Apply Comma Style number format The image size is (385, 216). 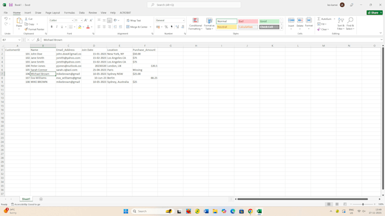point(172,27)
